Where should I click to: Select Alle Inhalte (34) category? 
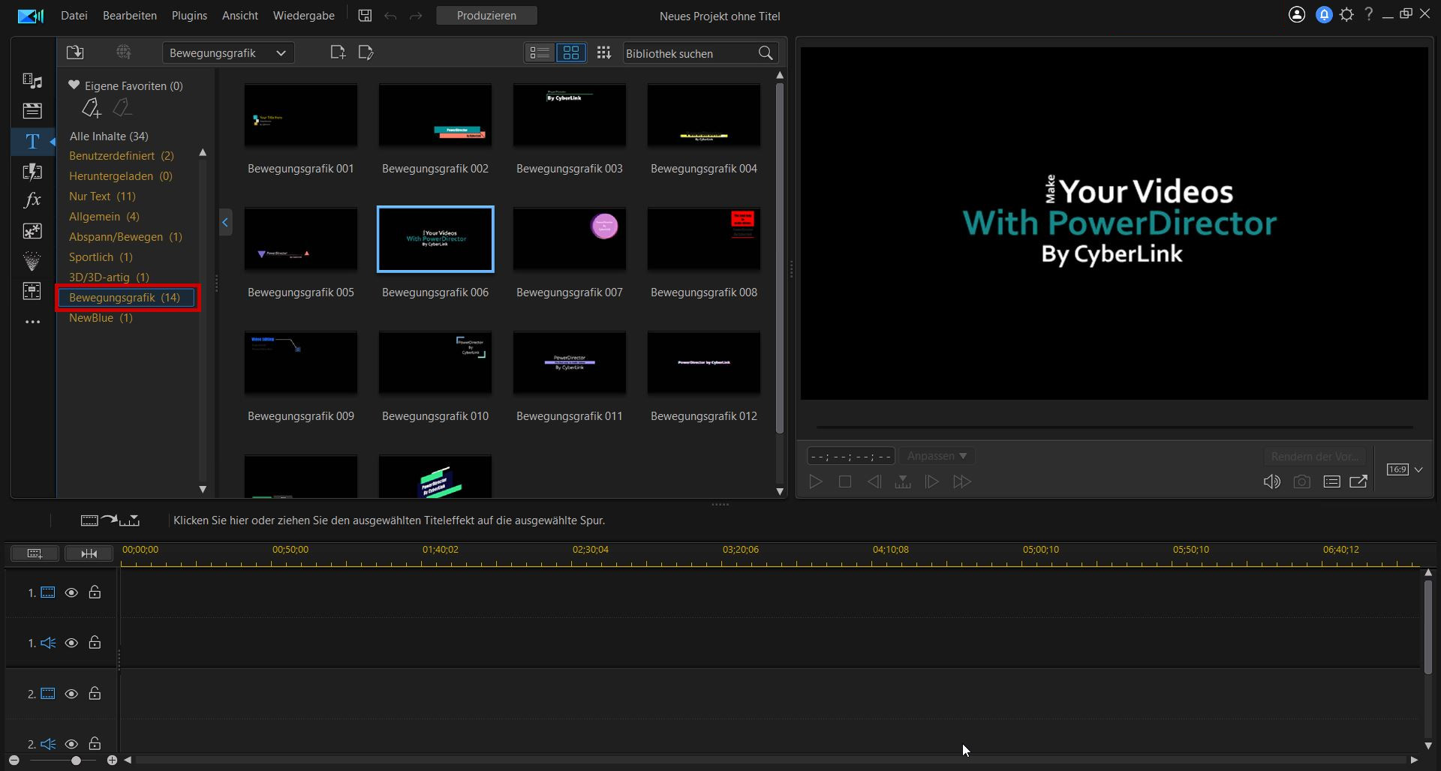click(109, 136)
